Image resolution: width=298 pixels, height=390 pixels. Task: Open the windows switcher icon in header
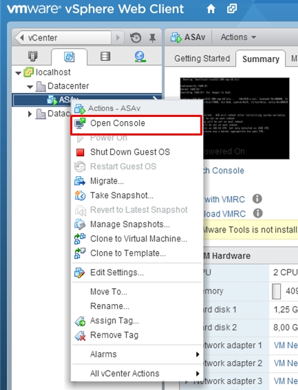click(232, 9)
